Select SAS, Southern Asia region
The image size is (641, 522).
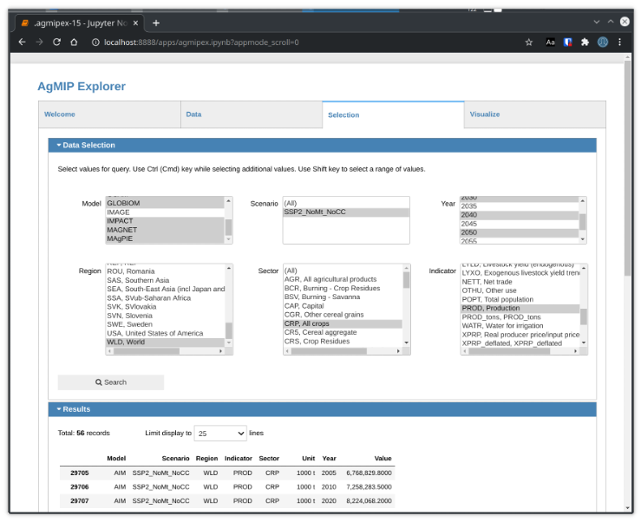(165, 280)
